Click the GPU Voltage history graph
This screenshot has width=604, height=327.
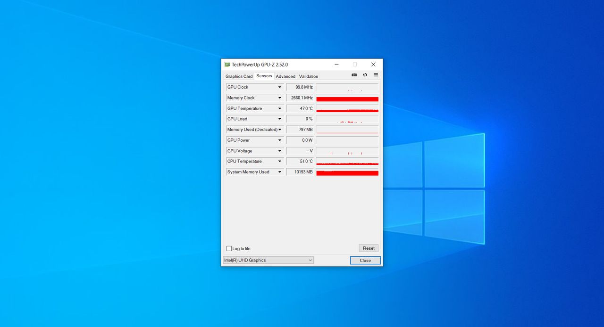(x=347, y=151)
